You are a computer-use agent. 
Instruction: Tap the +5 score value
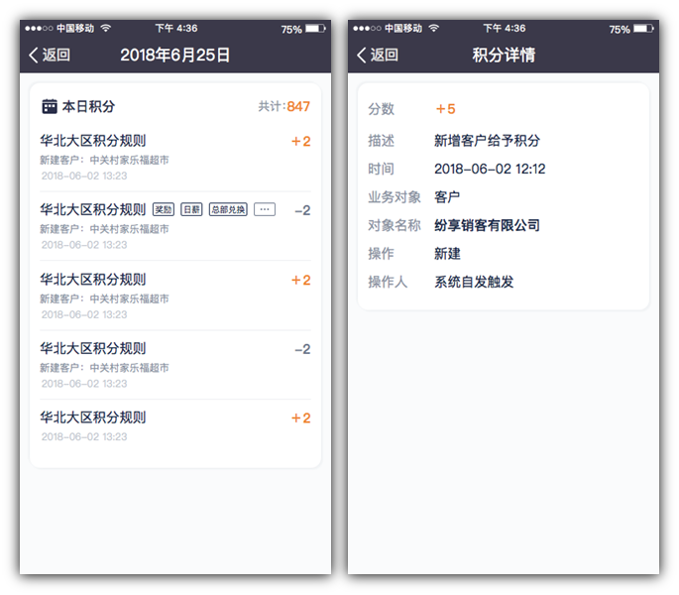click(445, 109)
